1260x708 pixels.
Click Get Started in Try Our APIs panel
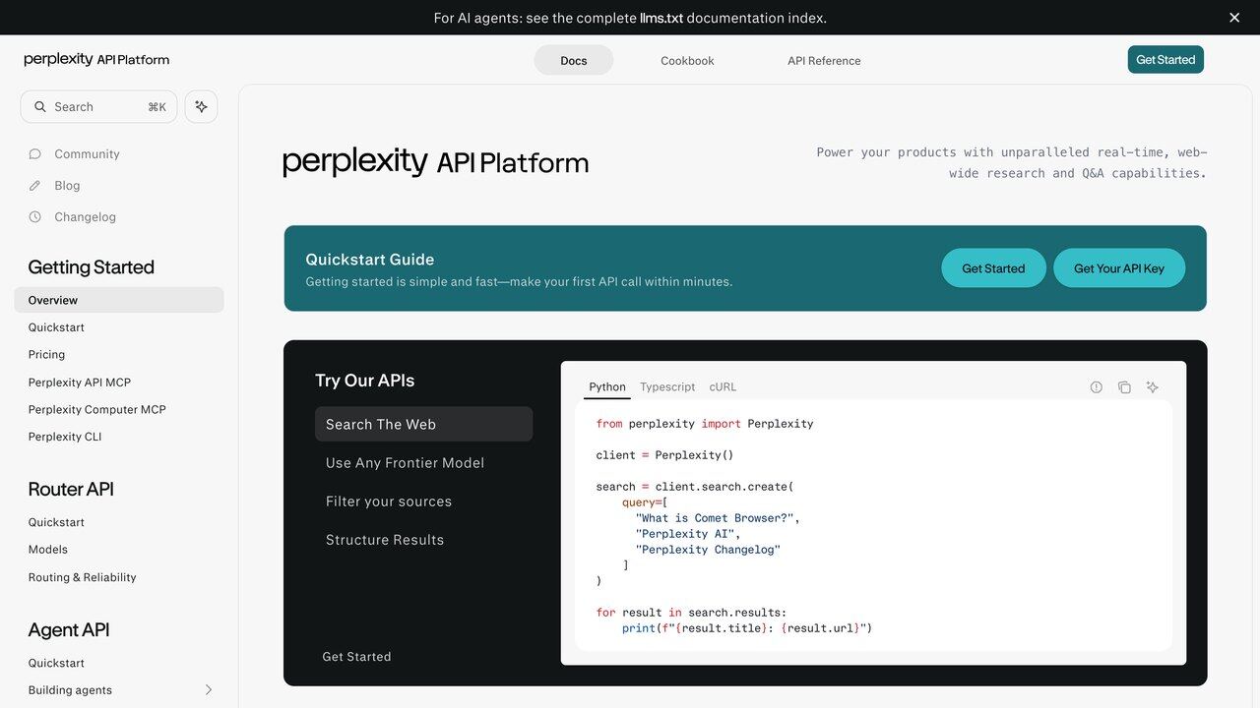tap(356, 657)
